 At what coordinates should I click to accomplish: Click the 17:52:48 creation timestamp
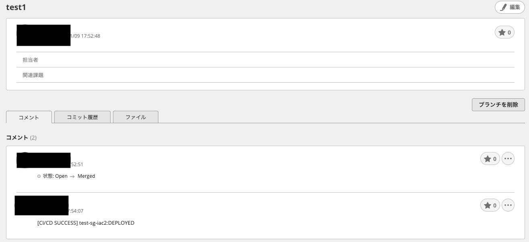tap(86, 36)
